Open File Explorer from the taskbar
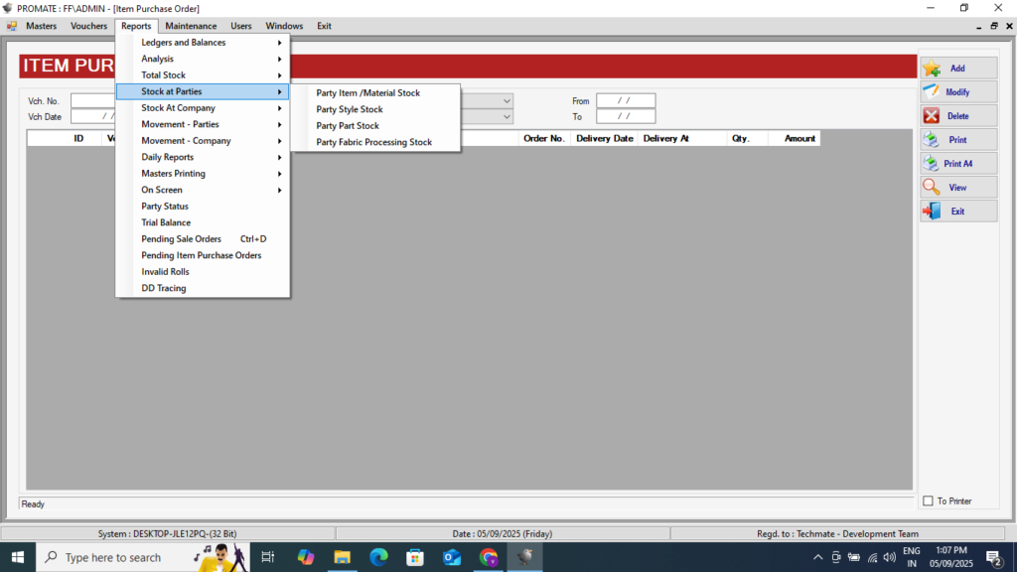The height and width of the screenshot is (572, 1017). 342,557
